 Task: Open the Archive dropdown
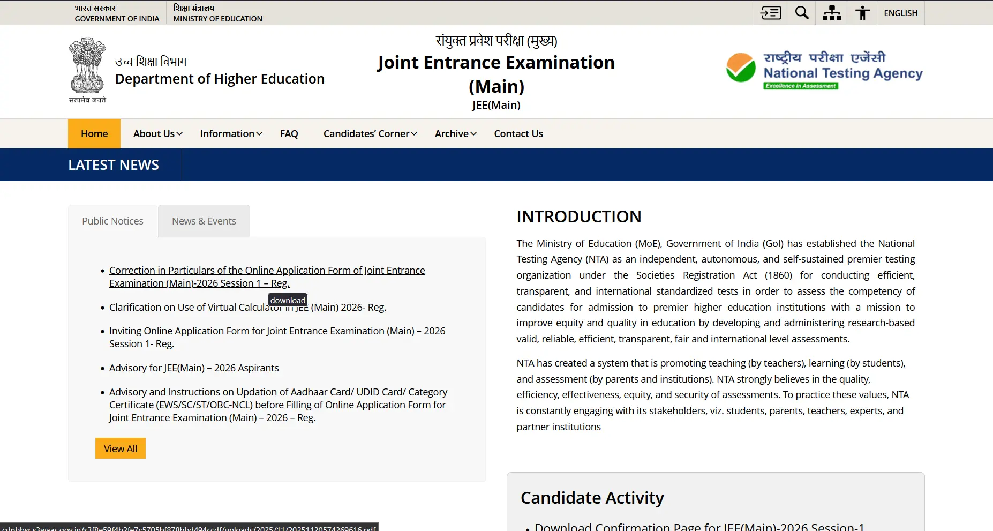click(x=453, y=133)
